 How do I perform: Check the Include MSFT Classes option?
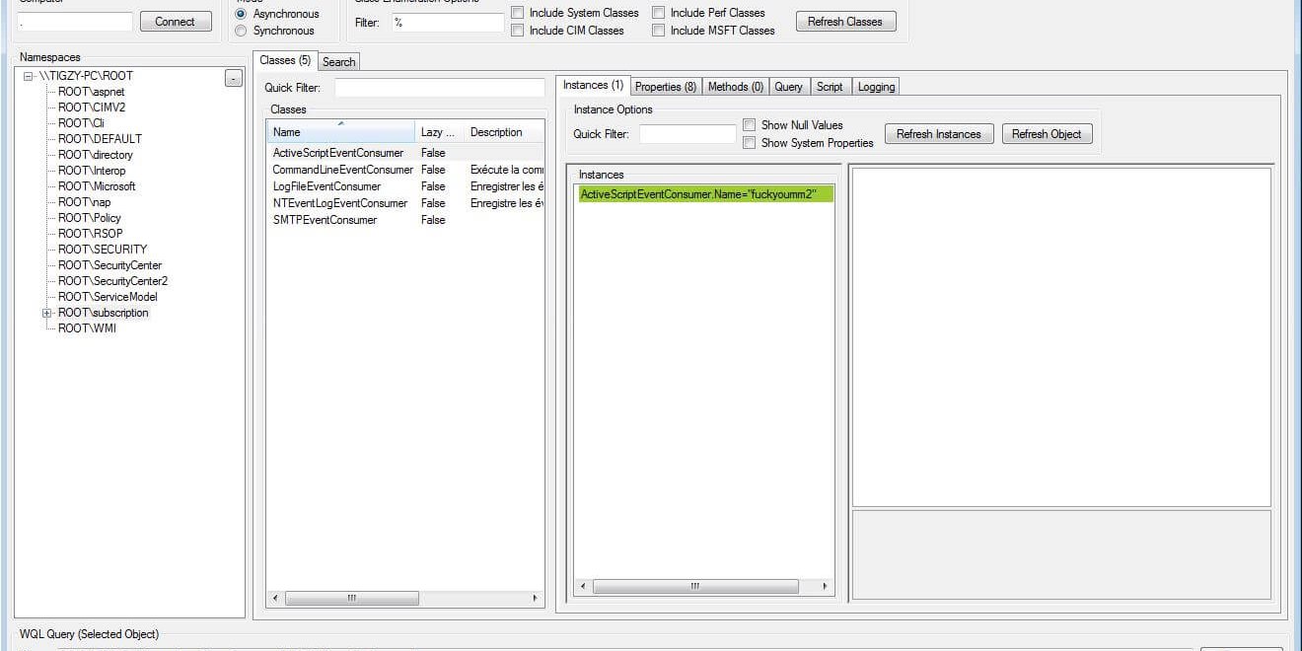(658, 30)
